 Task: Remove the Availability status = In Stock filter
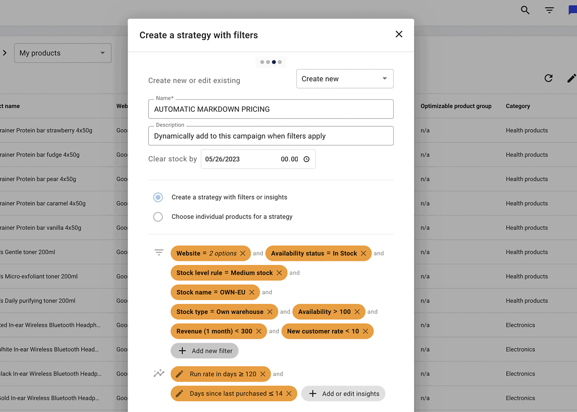(363, 254)
